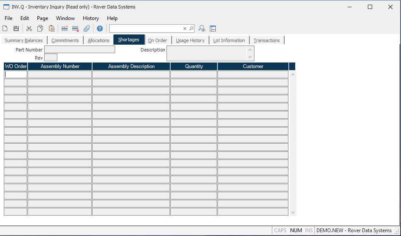Click the Delete row icon
Viewport: 401px width, 236px height.
pos(76,28)
